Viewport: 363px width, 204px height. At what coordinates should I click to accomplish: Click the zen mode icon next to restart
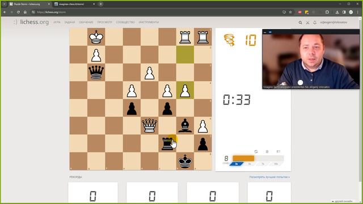pyautogui.click(x=267, y=151)
